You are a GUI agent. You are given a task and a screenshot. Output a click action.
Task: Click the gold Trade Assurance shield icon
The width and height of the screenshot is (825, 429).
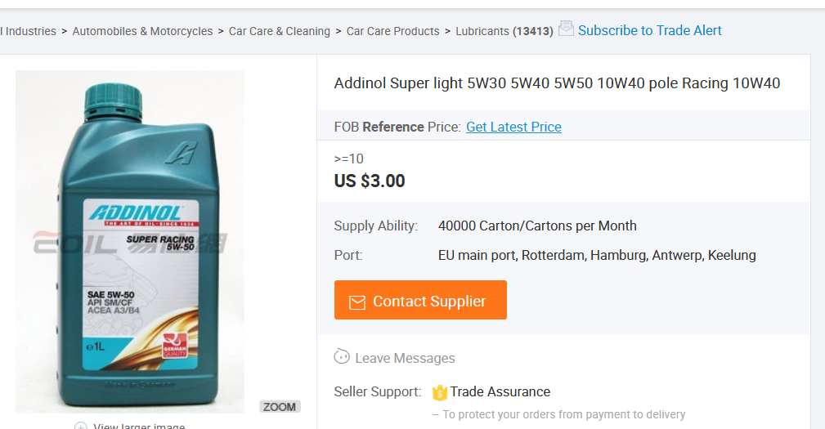pos(440,392)
